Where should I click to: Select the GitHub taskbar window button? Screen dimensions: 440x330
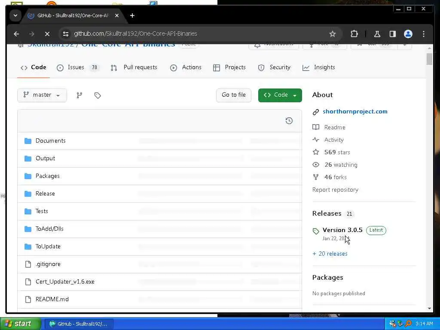[78, 324]
